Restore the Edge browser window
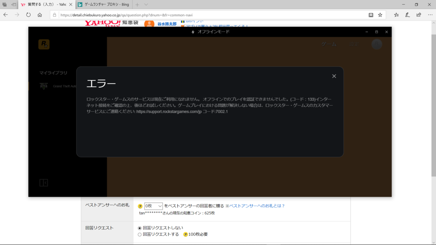The height and width of the screenshot is (245, 436). (416, 5)
